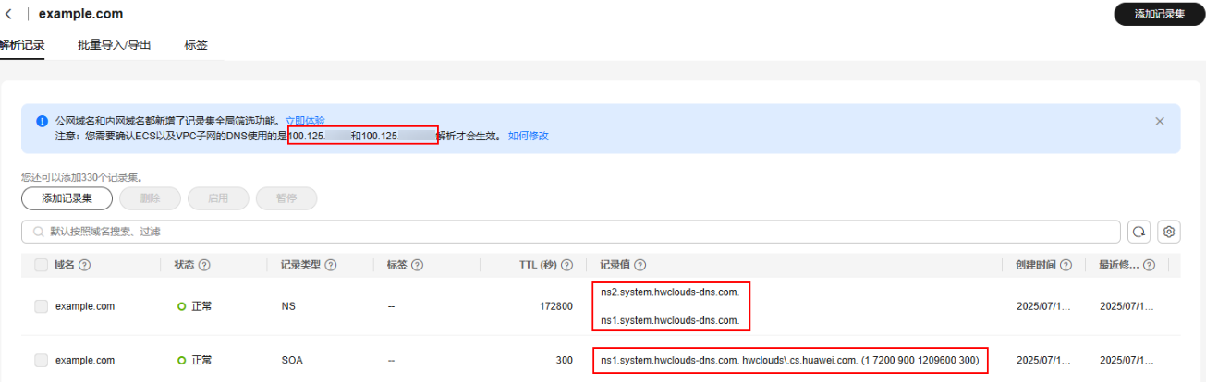Click the 正常 status text in the NS row
The width and height of the screenshot is (1206, 382).
[x=201, y=306]
